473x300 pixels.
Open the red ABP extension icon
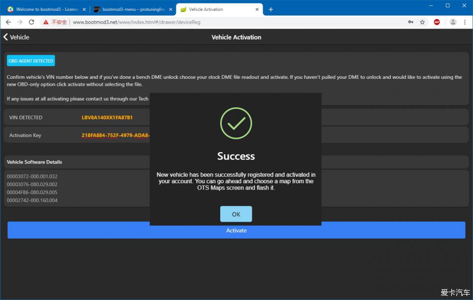coord(437,22)
